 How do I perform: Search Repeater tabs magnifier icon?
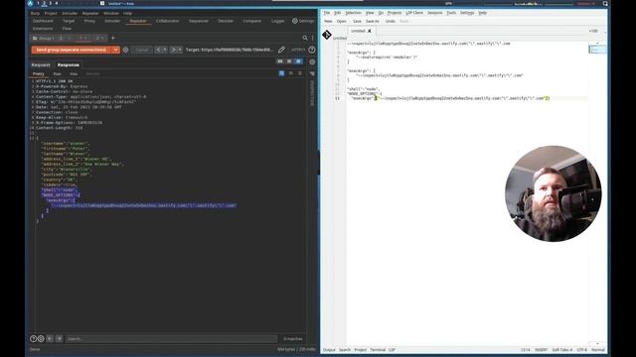tap(305, 38)
